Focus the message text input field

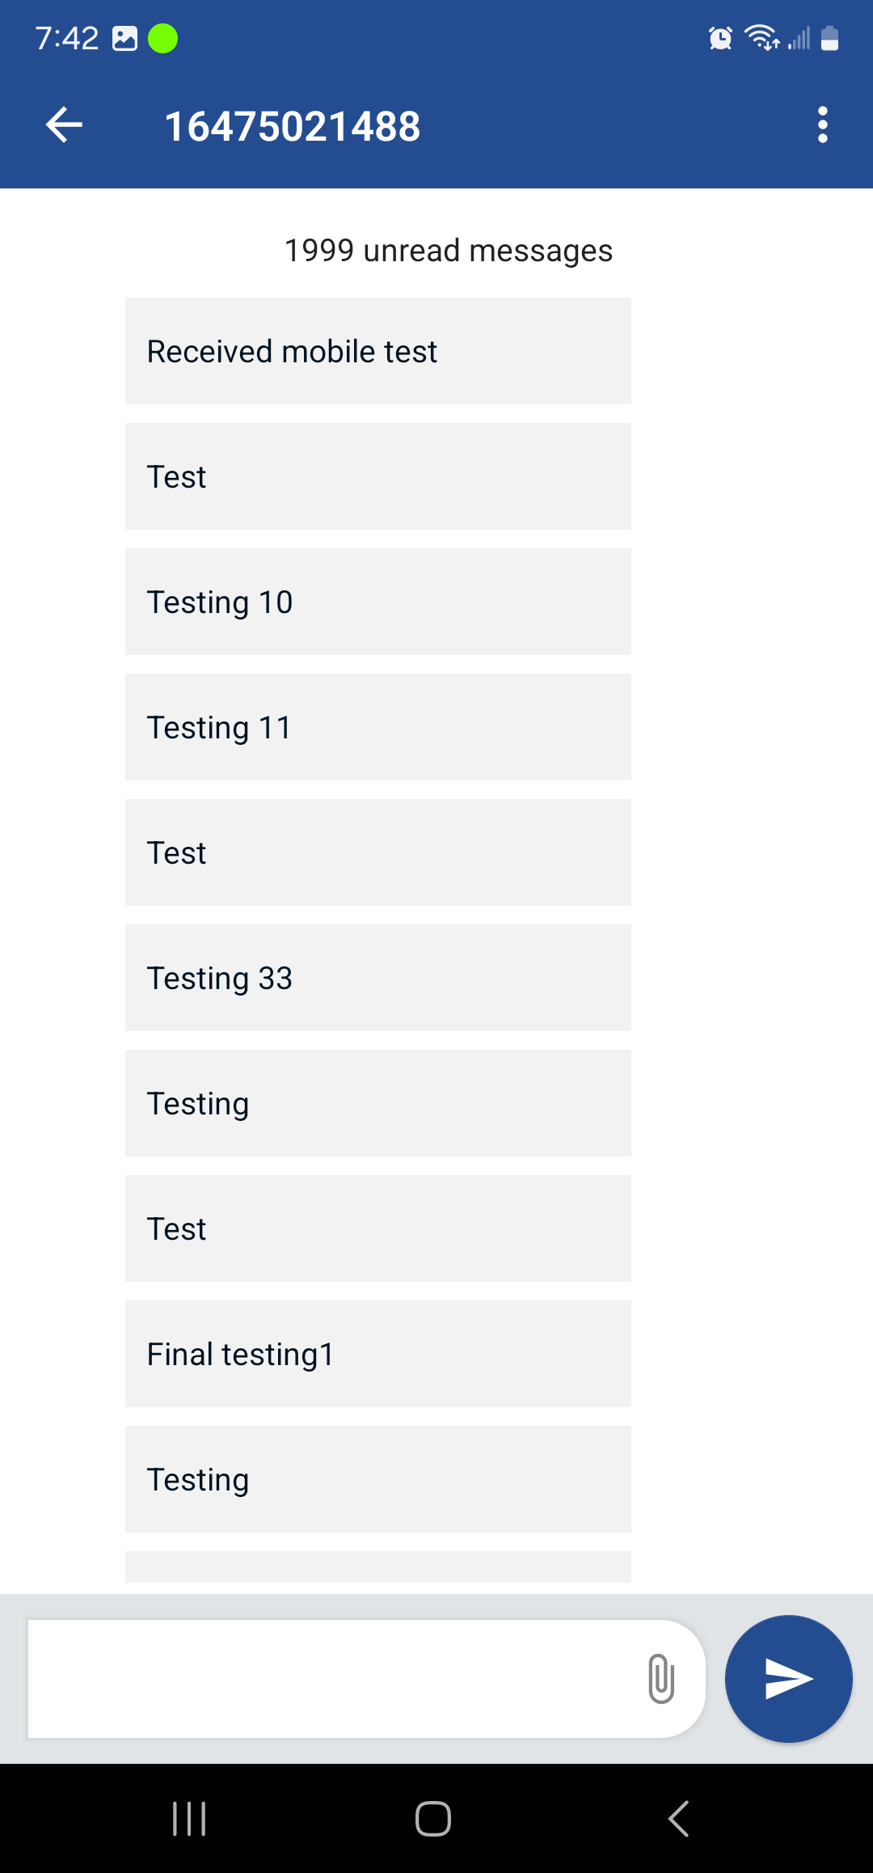[x=331, y=1679]
